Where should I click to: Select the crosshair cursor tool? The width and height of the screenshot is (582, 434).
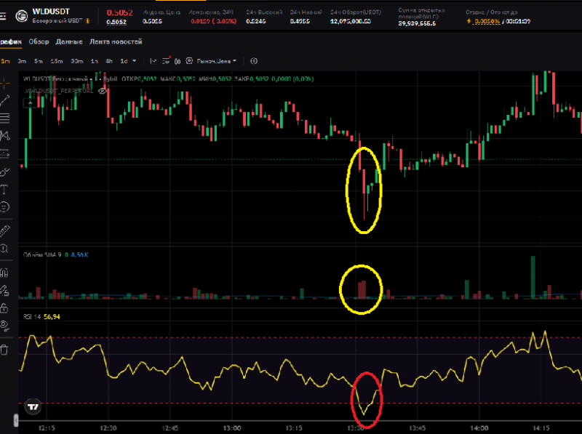[4, 84]
